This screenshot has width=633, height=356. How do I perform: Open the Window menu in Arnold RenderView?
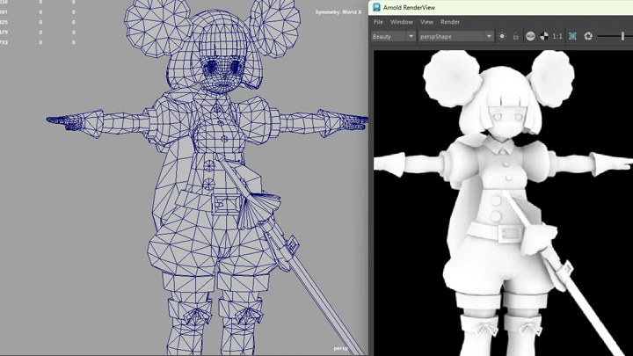pos(401,22)
